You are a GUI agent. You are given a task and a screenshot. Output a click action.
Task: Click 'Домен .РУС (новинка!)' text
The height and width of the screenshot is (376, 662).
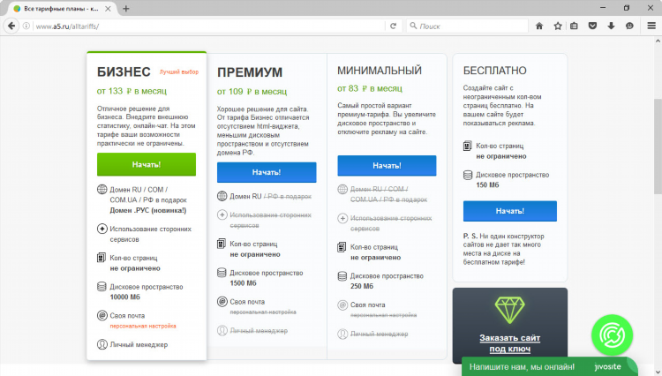point(147,210)
